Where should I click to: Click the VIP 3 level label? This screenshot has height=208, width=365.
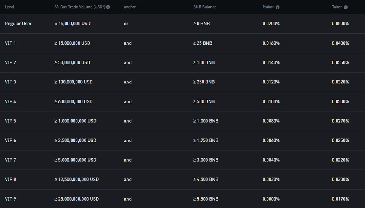pos(10,82)
